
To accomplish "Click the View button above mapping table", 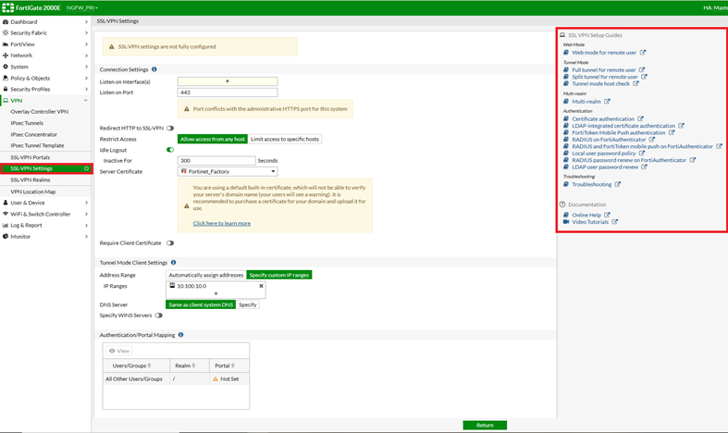I will point(118,351).
